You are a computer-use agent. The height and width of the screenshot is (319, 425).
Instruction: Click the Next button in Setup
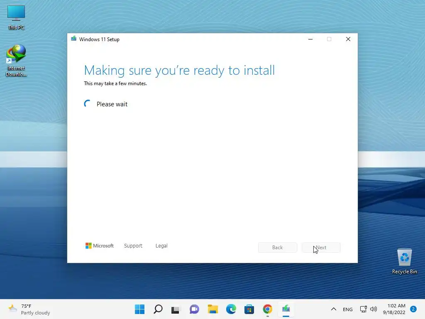pyautogui.click(x=321, y=248)
